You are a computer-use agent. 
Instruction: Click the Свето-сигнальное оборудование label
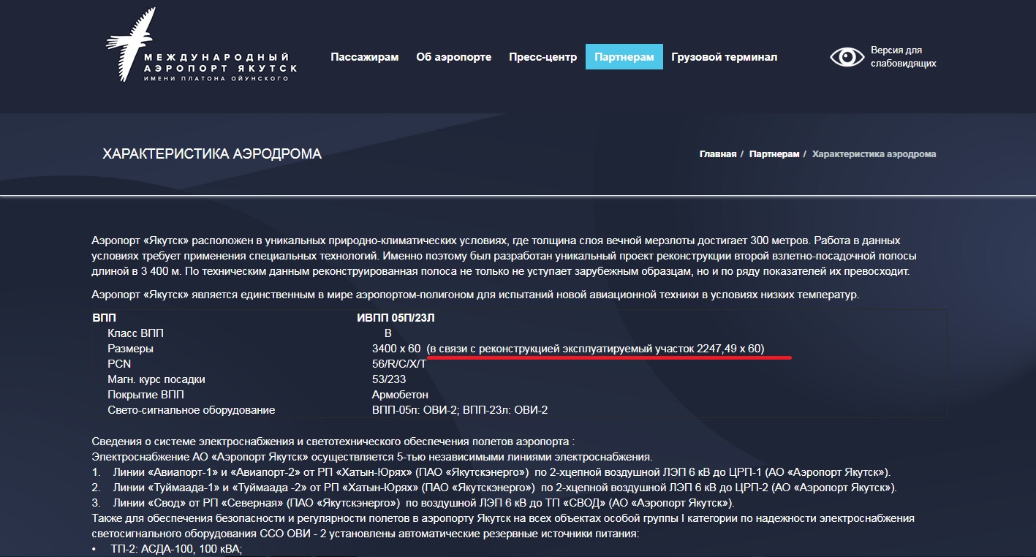tap(192, 410)
